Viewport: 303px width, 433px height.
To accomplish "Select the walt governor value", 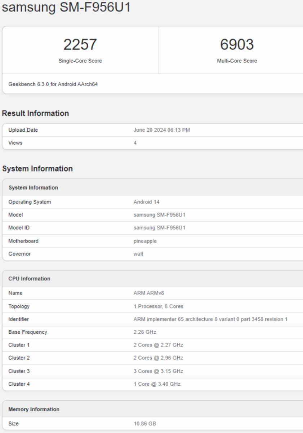I will tap(138, 254).
